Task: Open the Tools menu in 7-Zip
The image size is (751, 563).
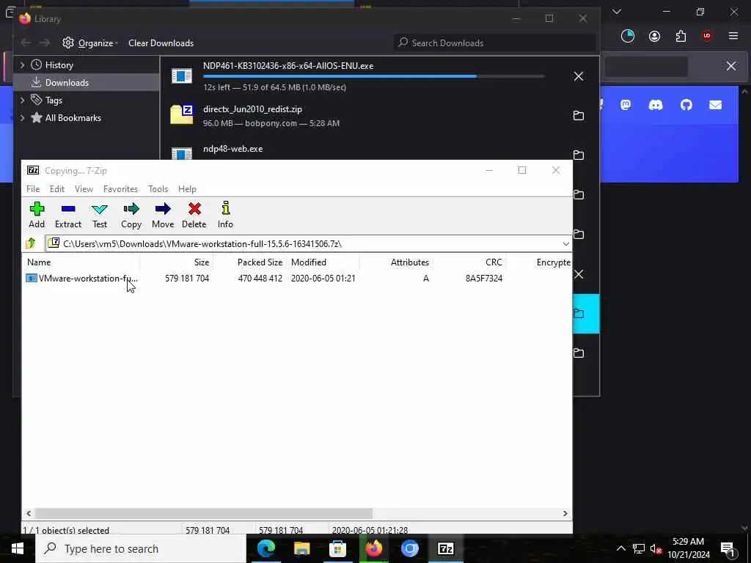Action: tap(158, 189)
